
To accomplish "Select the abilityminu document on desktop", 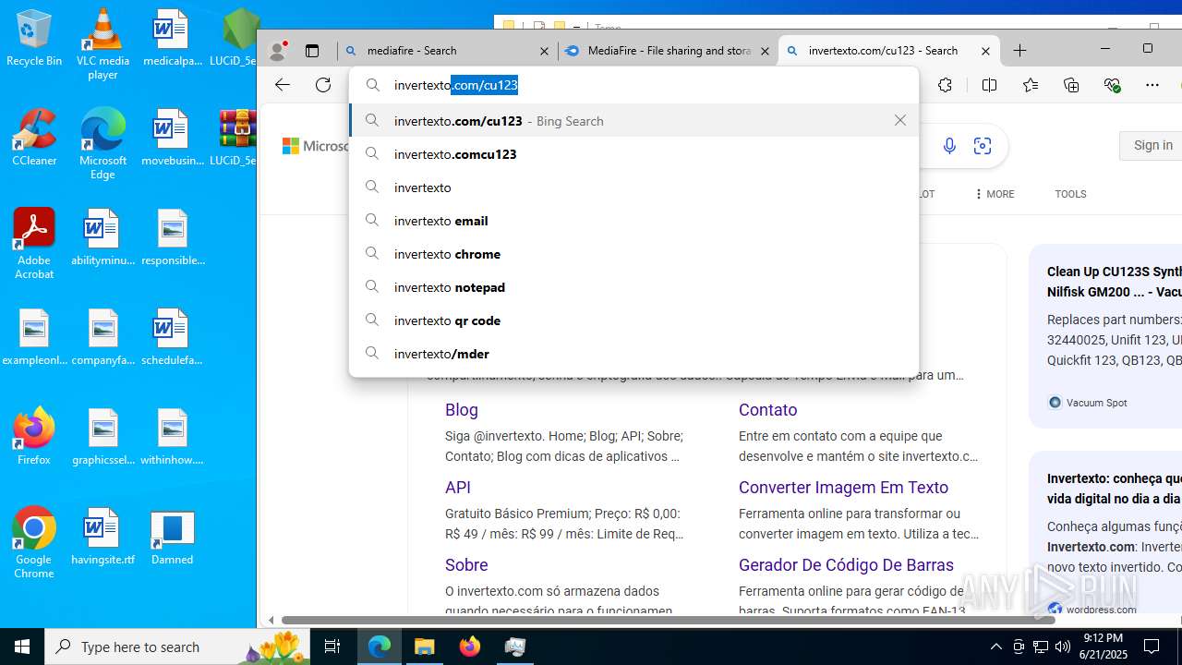I will [x=103, y=237].
